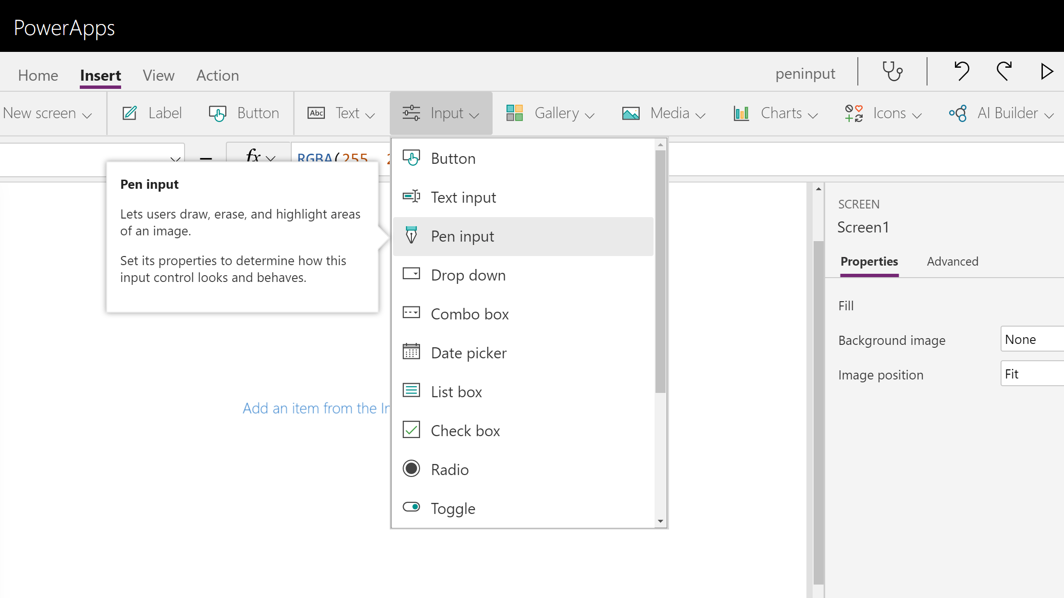Preview the app with play icon

click(x=1046, y=72)
